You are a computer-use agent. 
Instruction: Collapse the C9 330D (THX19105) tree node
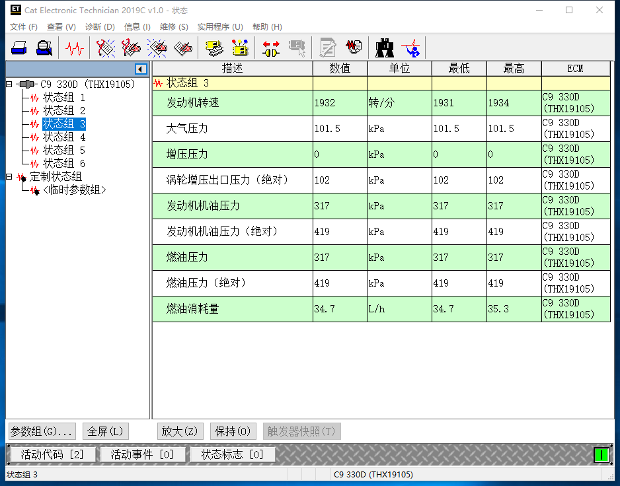pyautogui.click(x=9, y=84)
